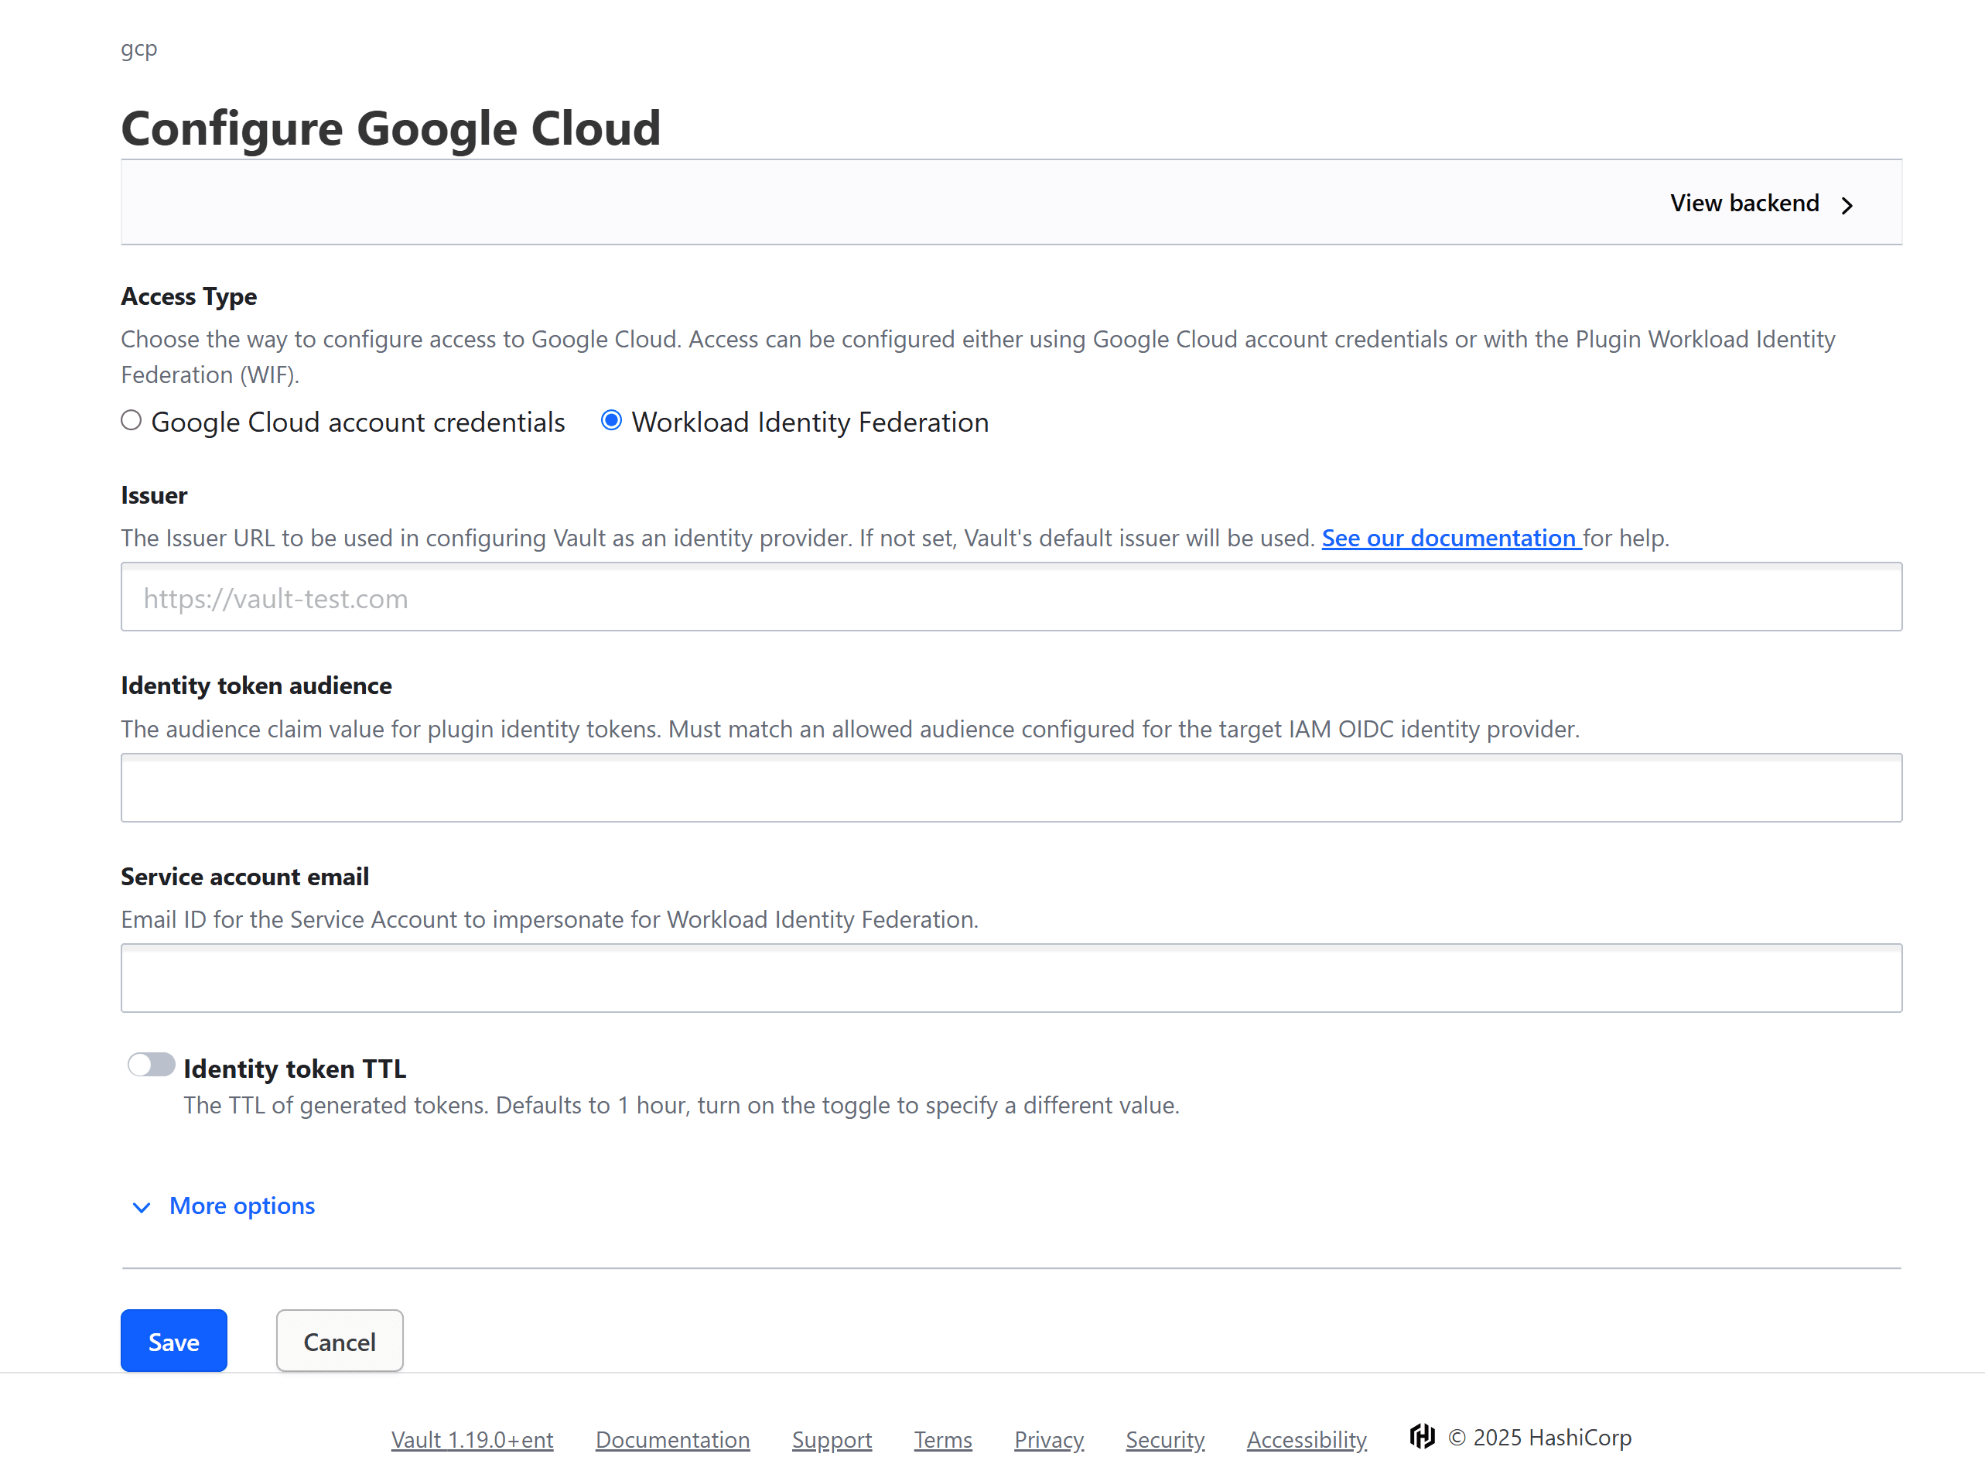1985x1481 pixels.
Task: Open the Documentation footer link
Action: click(x=672, y=1439)
